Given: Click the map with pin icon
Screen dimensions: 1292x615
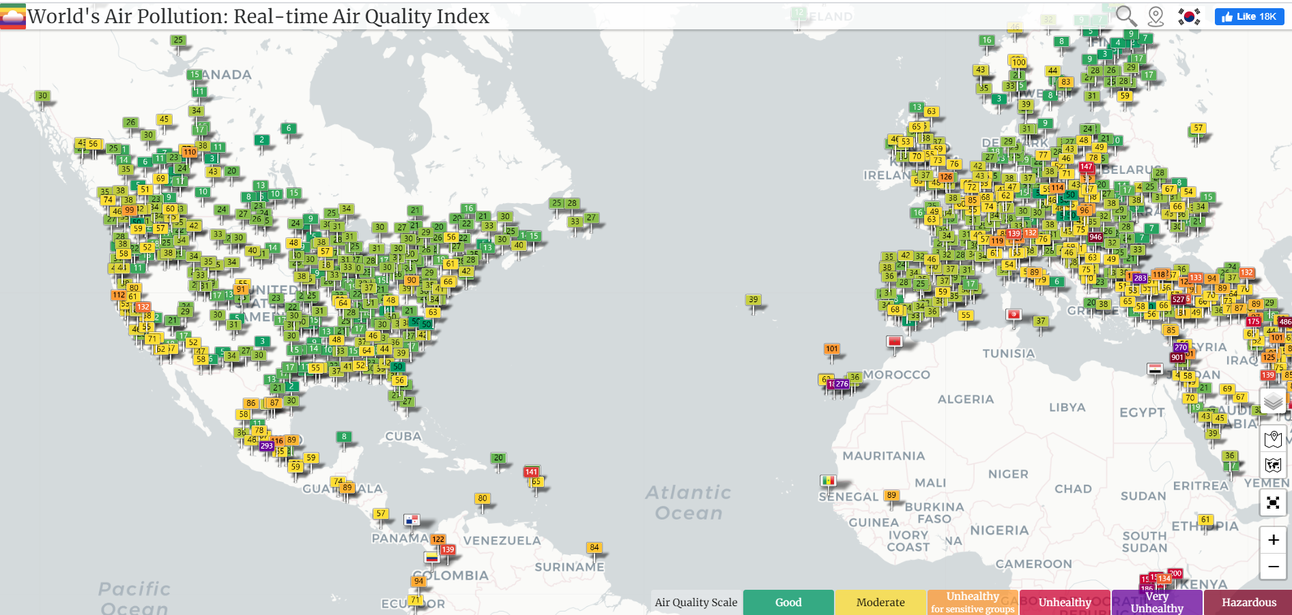Looking at the screenshot, I should 1273,439.
